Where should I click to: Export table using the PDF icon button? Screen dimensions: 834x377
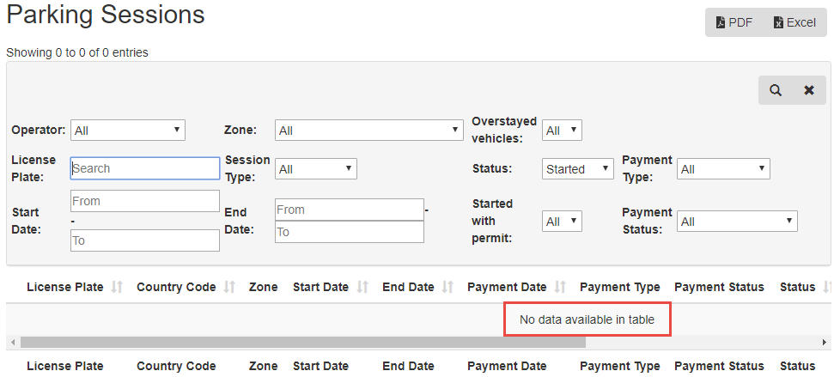click(x=734, y=22)
